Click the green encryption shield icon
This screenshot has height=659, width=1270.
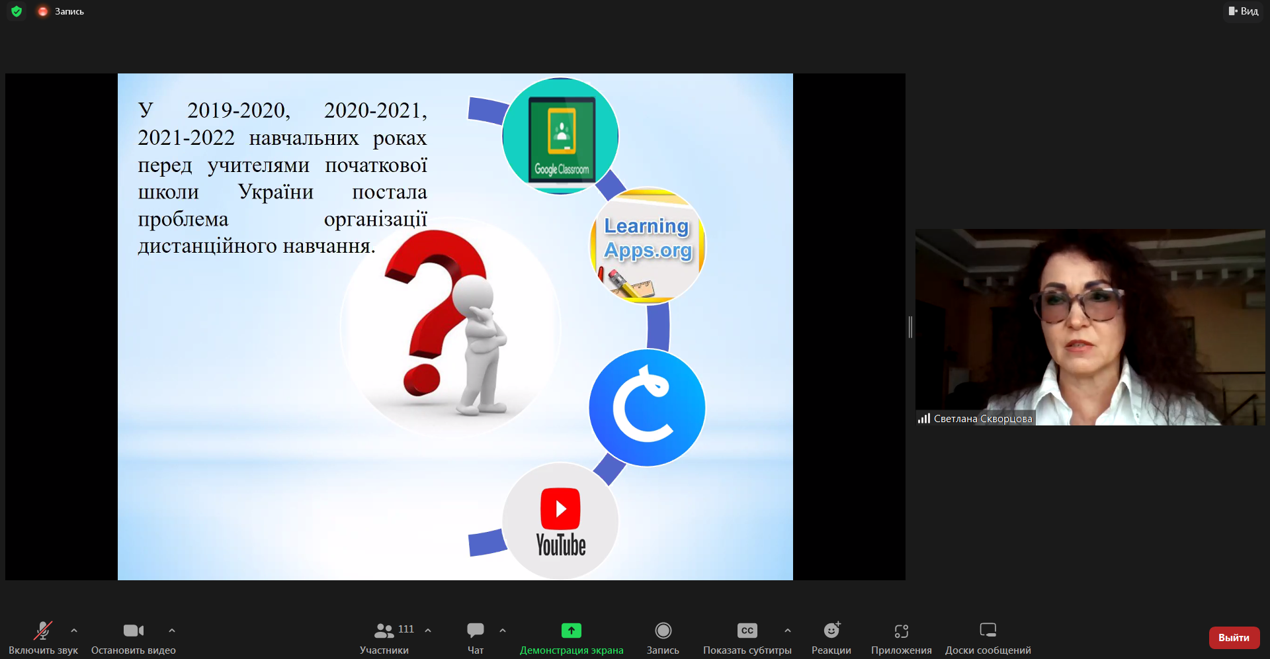(17, 11)
